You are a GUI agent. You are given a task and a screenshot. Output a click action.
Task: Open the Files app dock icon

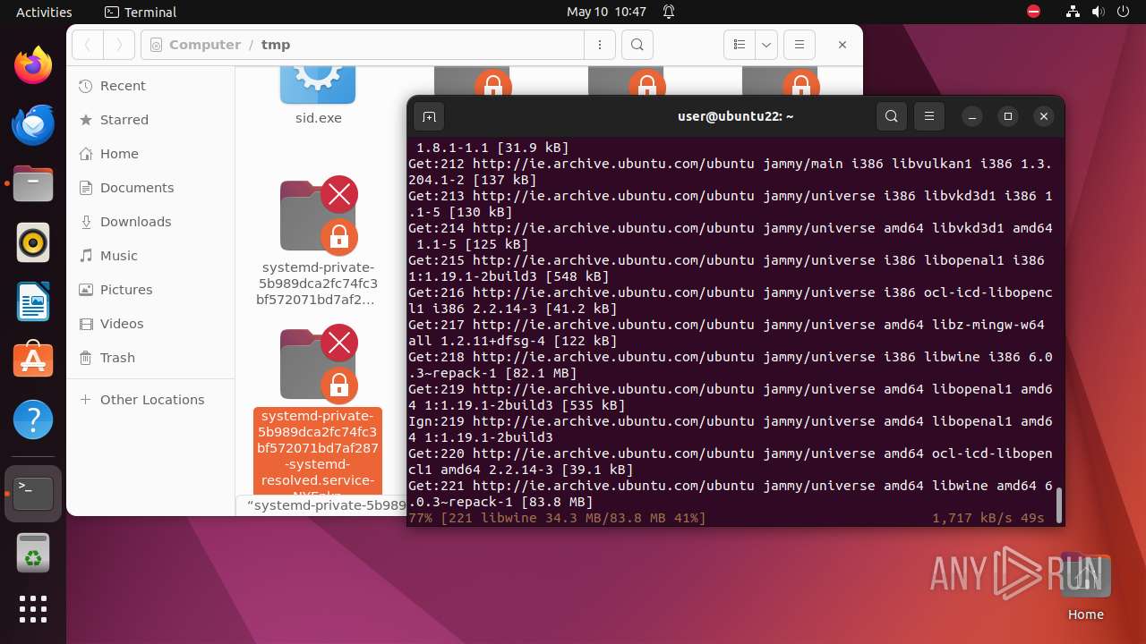(33, 183)
